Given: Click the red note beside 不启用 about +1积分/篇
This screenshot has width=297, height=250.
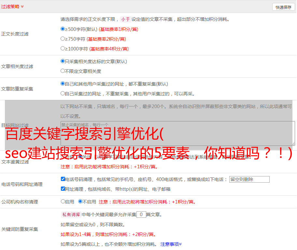Looking at the screenshot, I should (147, 202).
